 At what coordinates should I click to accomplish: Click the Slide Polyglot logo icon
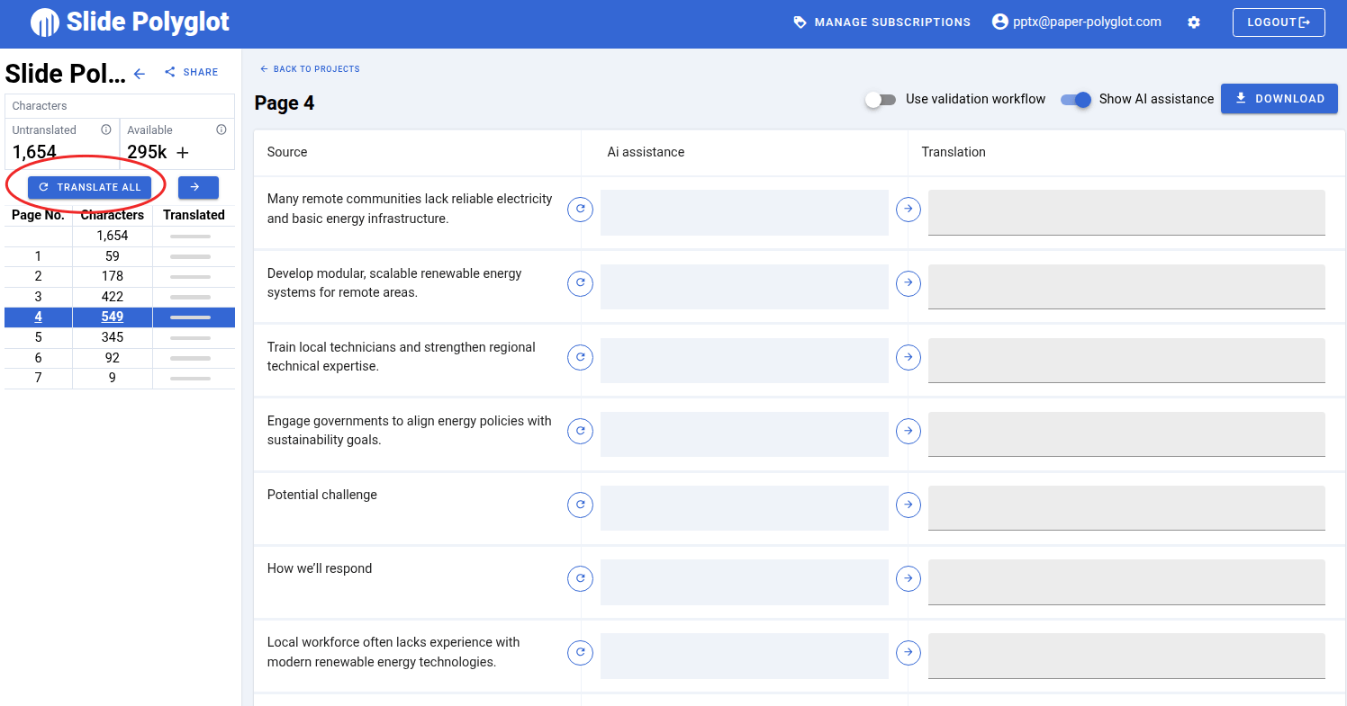tap(44, 22)
